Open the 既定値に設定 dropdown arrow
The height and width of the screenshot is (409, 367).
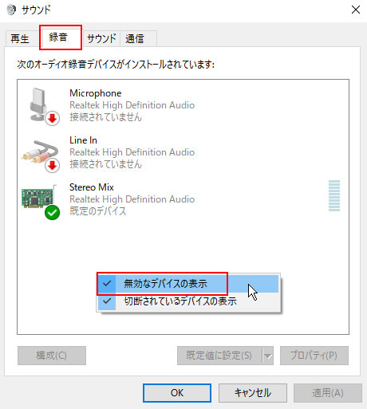click(268, 356)
